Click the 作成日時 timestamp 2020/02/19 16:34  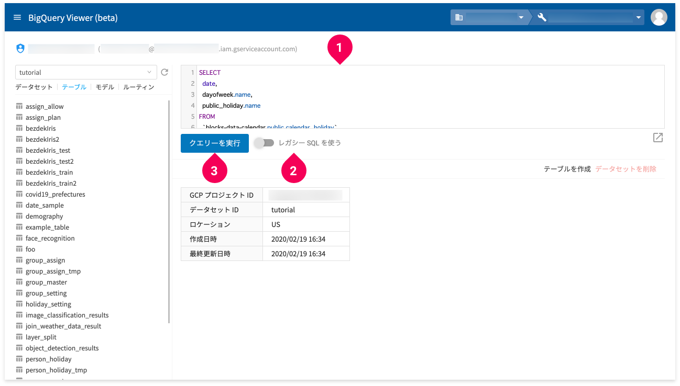pyautogui.click(x=298, y=239)
